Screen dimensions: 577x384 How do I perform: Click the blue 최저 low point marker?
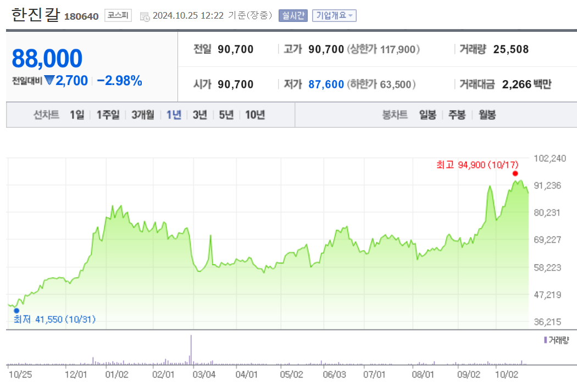[x=16, y=310]
